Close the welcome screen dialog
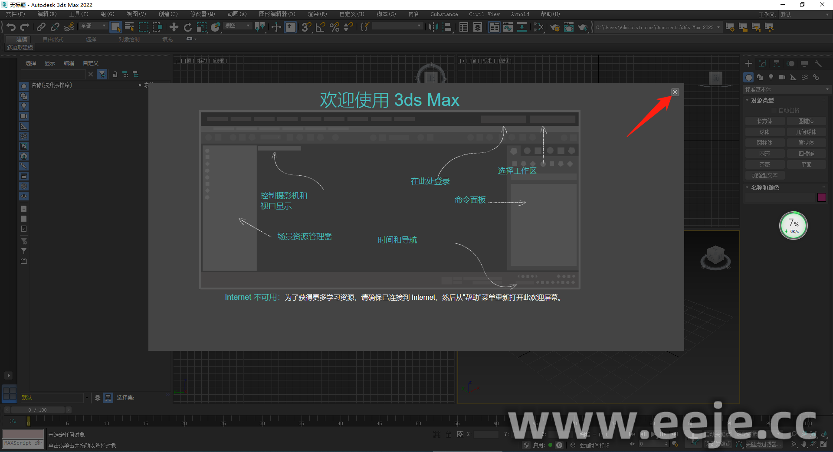This screenshot has height=452, width=833. (x=675, y=92)
